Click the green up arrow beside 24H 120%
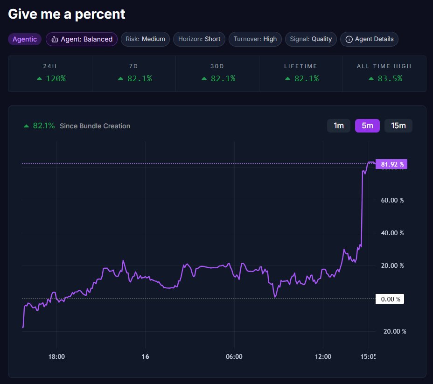This screenshot has height=384, width=433. pyautogui.click(x=40, y=79)
